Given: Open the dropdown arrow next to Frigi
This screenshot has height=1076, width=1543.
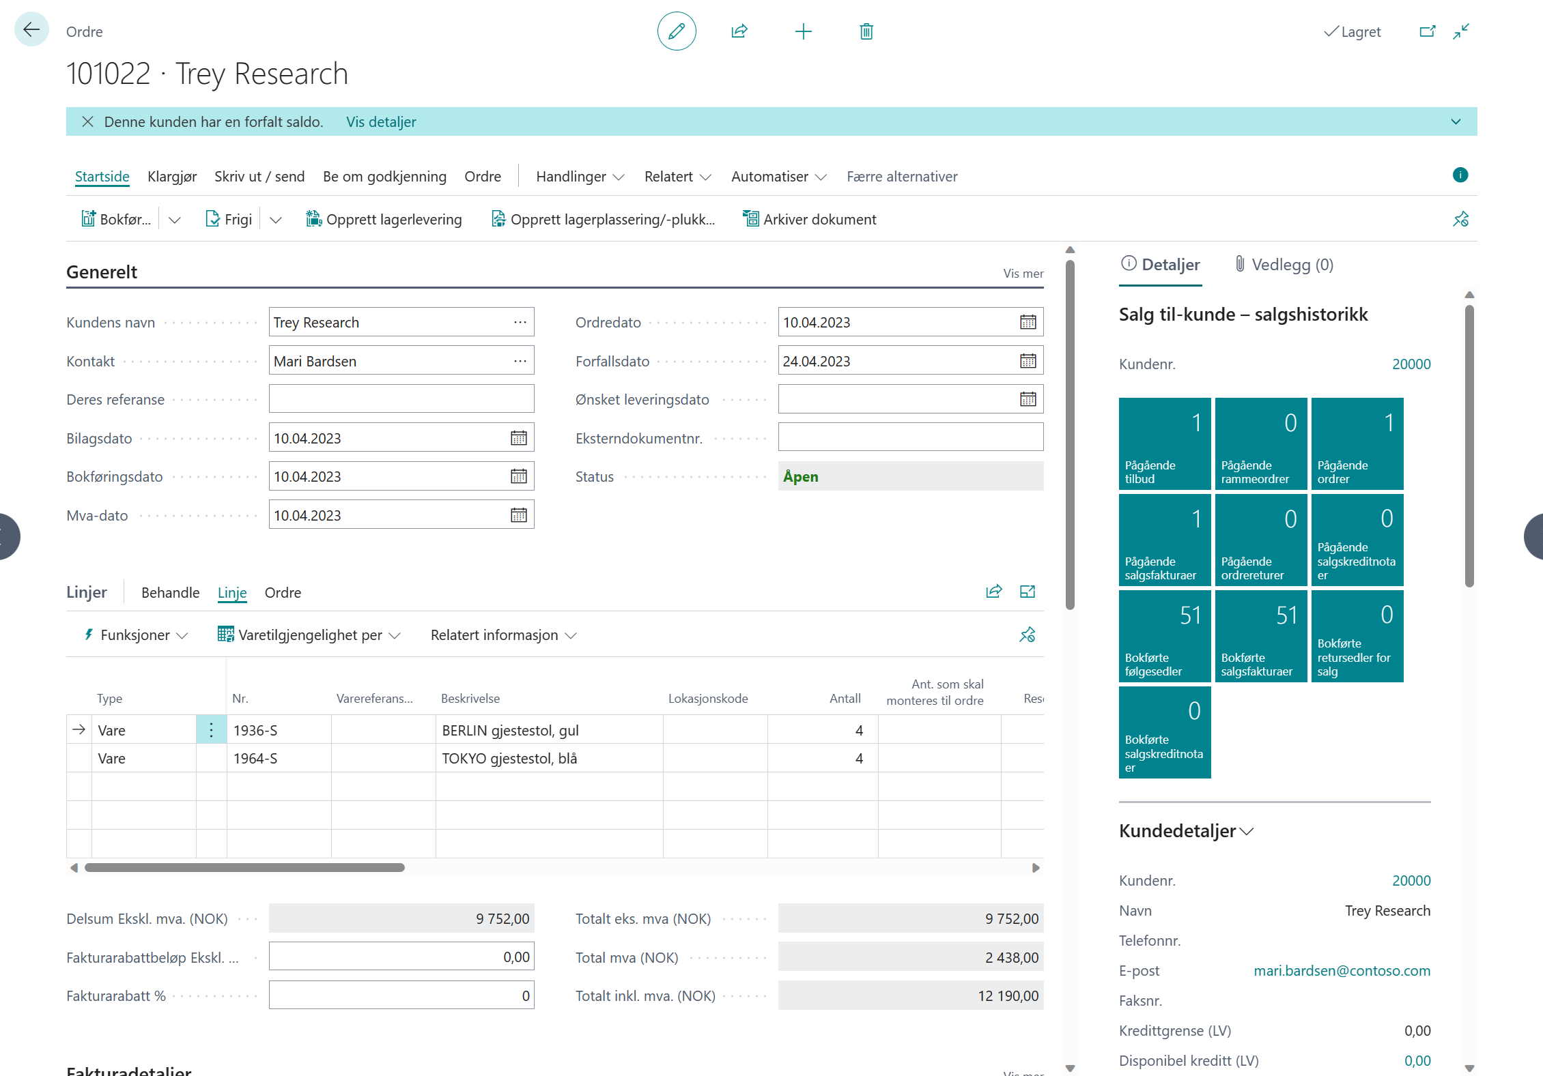Looking at the screenshot, I should (x=276, y=219).
